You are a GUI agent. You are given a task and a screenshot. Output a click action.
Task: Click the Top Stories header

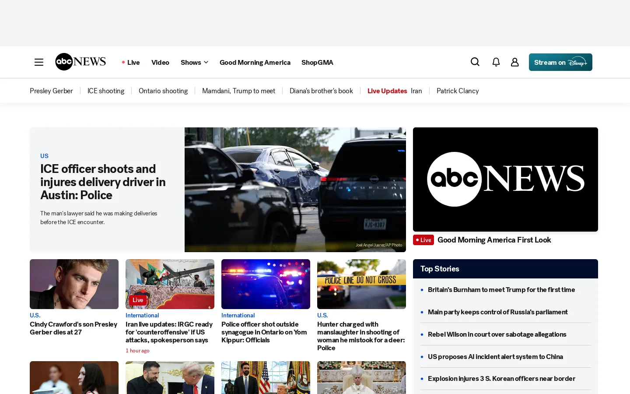click(x=505, y=269)
